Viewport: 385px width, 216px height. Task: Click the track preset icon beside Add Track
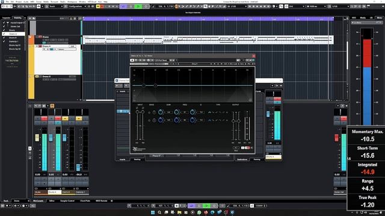point(34,19)
